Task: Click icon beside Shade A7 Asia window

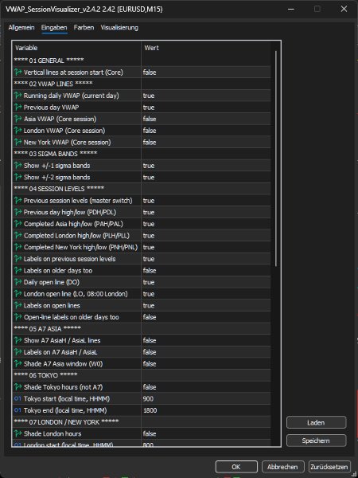Action: point(18,364)
